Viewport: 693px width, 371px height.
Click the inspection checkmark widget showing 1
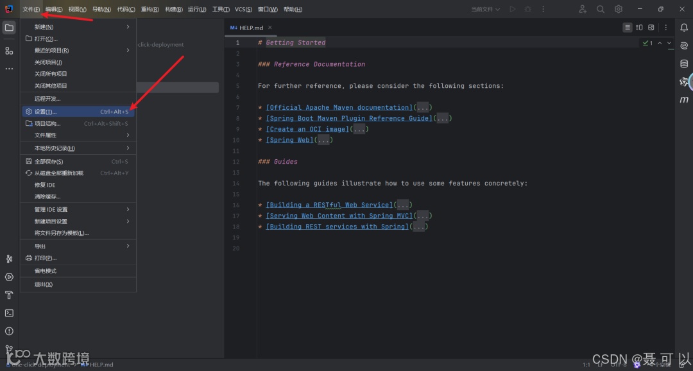coord(647,43)
